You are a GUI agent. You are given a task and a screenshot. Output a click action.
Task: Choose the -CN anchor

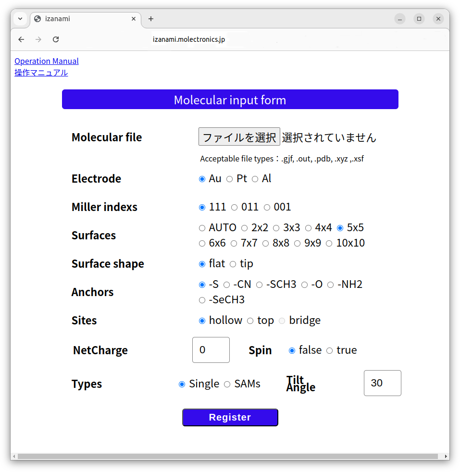(x=227, y=285)
